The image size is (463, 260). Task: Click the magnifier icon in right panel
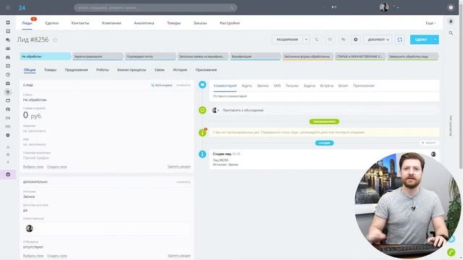451,33
